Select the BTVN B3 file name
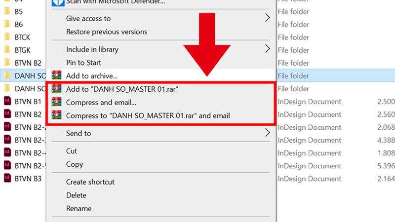The height and width of the screenshot is (222, 395). click(28, 179)
